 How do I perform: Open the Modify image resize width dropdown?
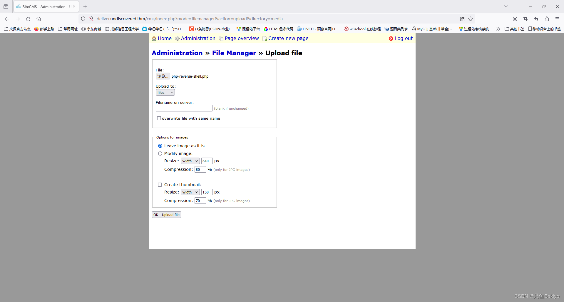tap(190, 161)
